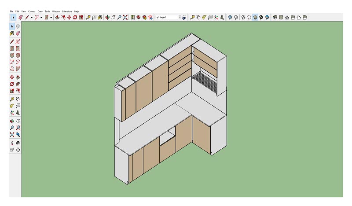
Task: Open the Extensions menu
Action: pos(67,11)
